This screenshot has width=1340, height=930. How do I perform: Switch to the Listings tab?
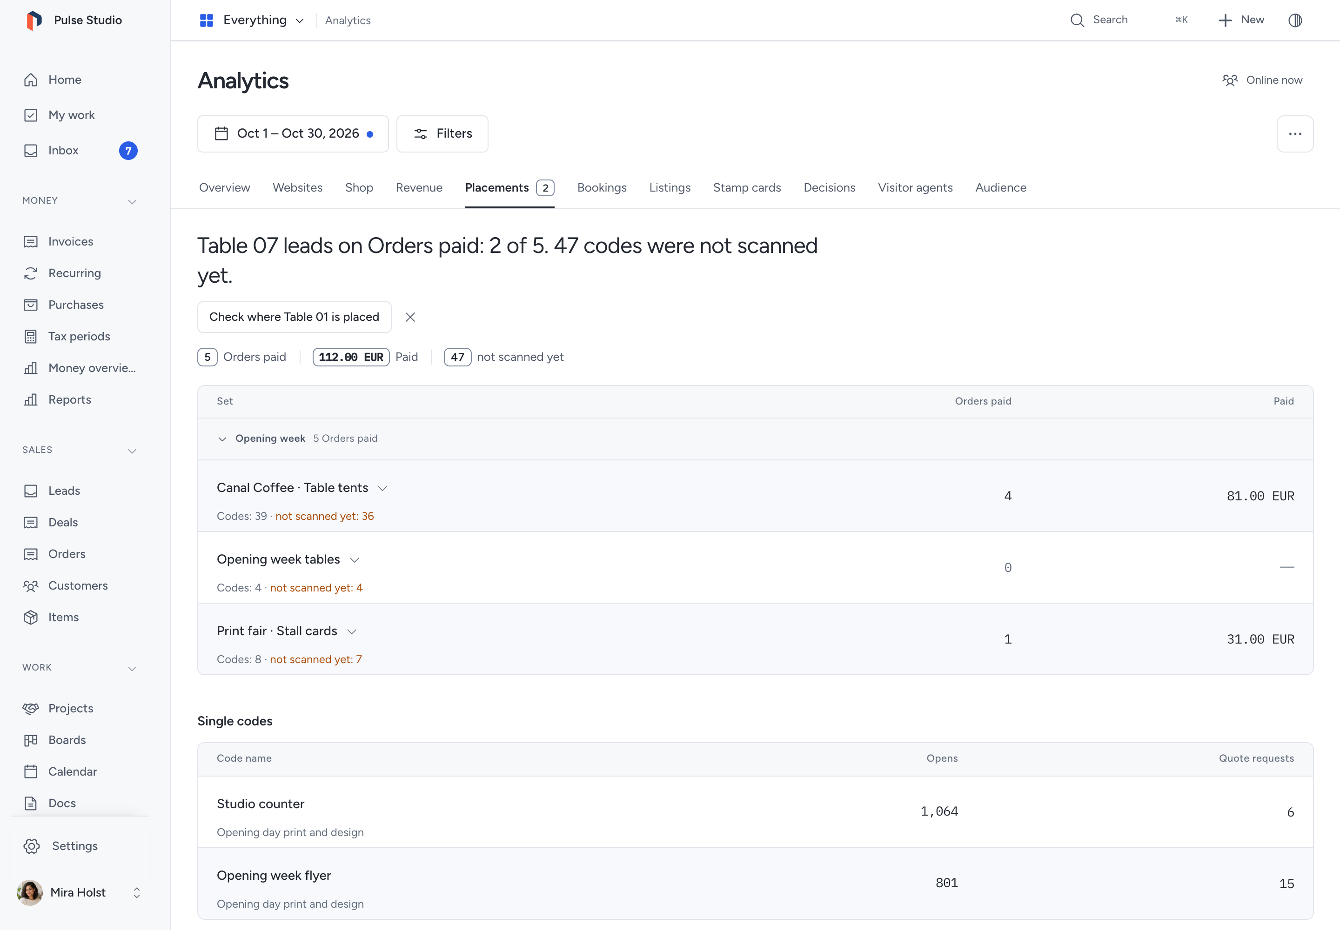click(x=670, y=188)
